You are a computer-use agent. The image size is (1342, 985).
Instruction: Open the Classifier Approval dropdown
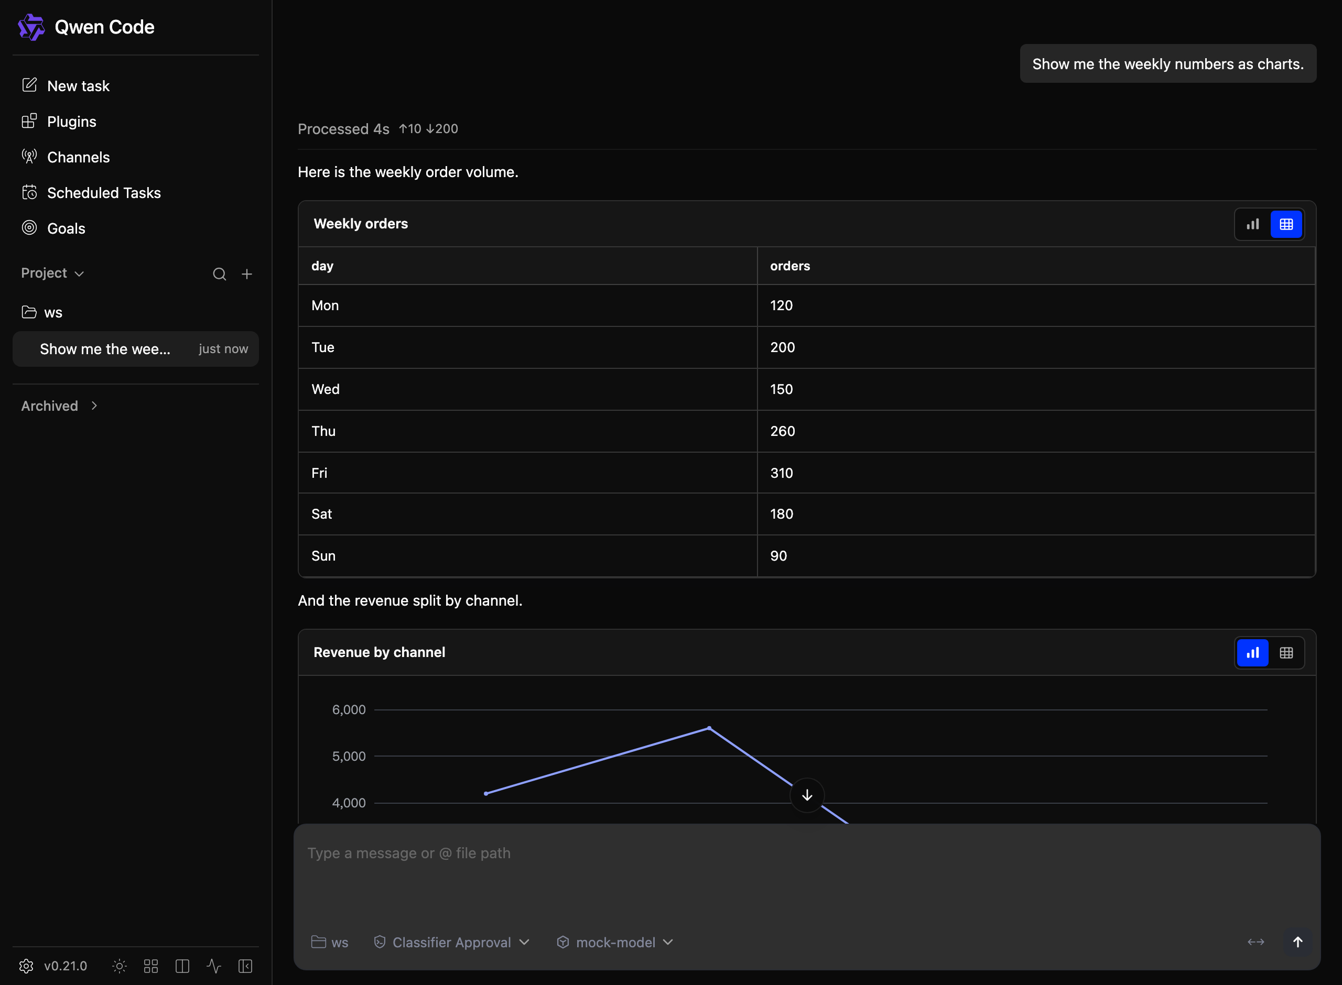451,942
